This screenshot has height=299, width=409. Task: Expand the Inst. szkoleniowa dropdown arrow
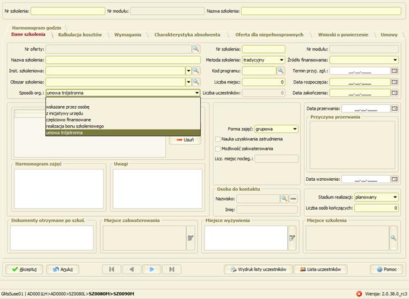(189, 71)
